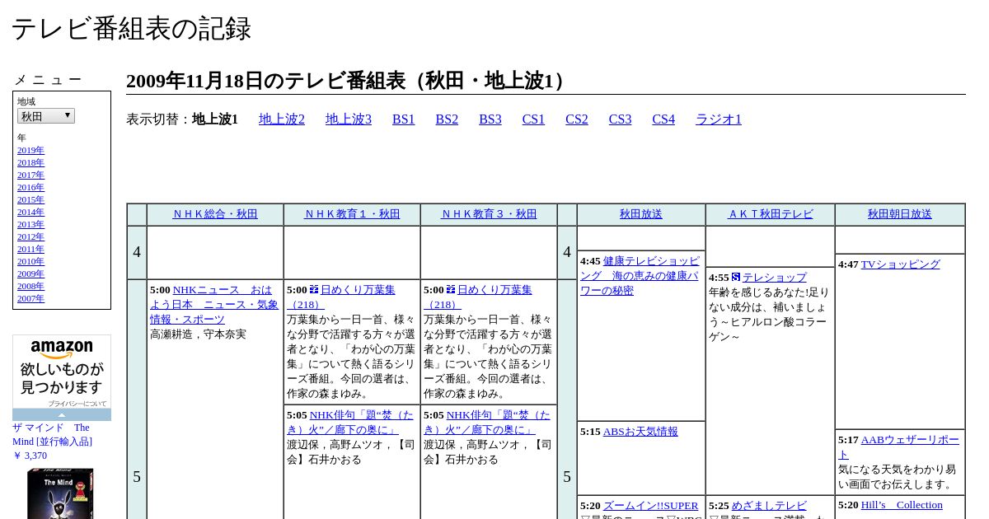Click the currently selected 地上波1 label

point(215,119)
